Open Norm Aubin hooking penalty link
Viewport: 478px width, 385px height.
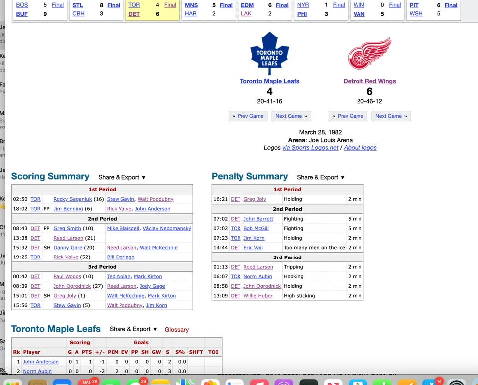(258, 277)
